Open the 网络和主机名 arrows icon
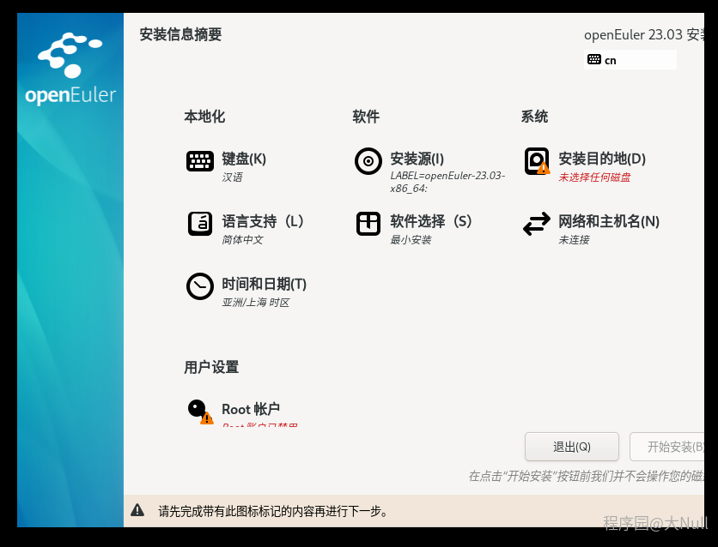718x547 pixels. click(537, 224)
